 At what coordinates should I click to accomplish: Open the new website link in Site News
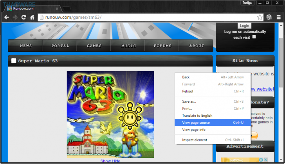coord(262,89)
